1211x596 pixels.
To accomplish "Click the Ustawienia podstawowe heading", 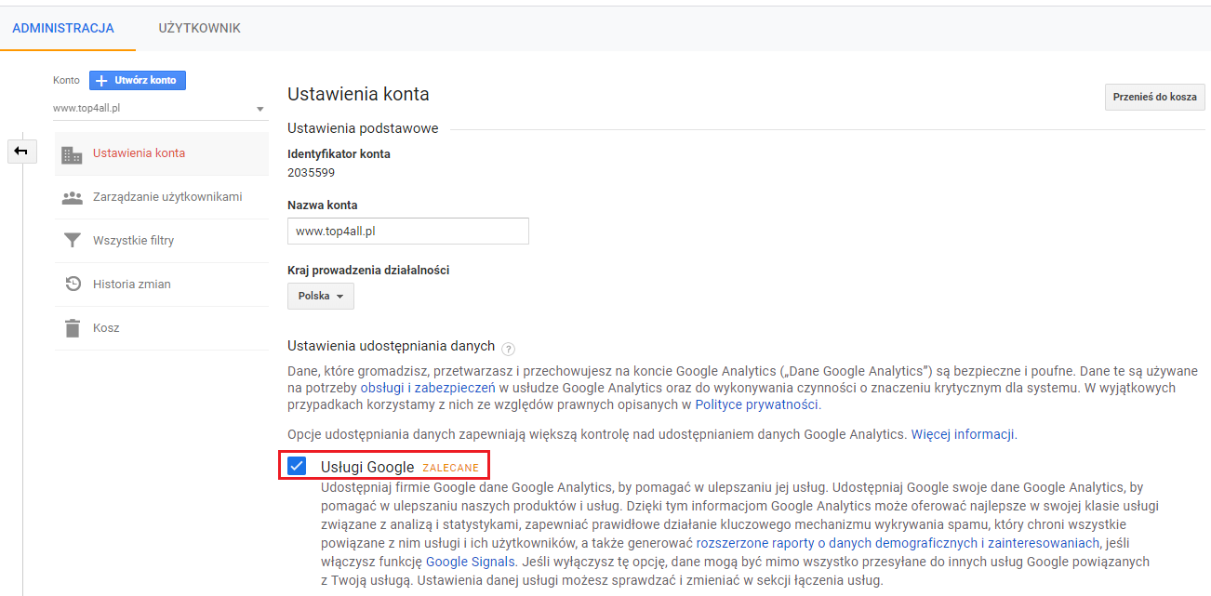I will tap(363, 128).
